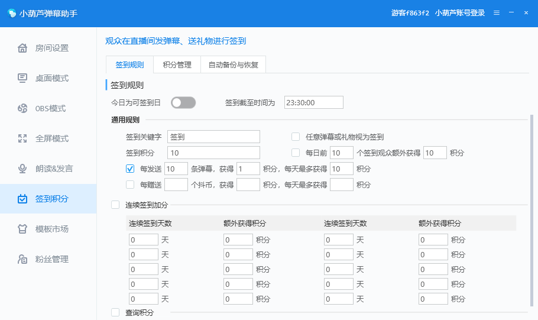Click the 签到截至时间 field showing 23:30:00

point(313,103)
